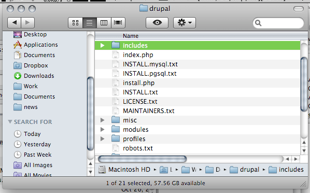This screenshot has width=310, height=193.
Task: Open the Documents folder below Work
Action: point(34,96)
